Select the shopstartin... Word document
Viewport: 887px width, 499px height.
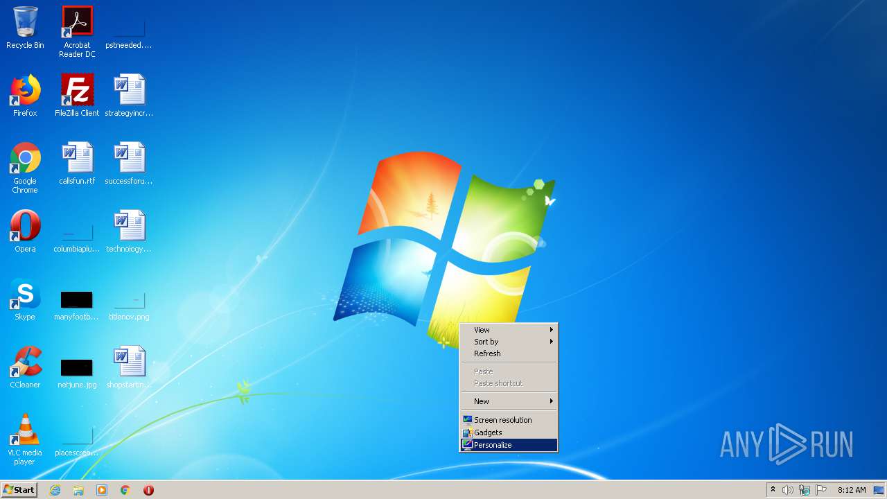coord(129,367)
